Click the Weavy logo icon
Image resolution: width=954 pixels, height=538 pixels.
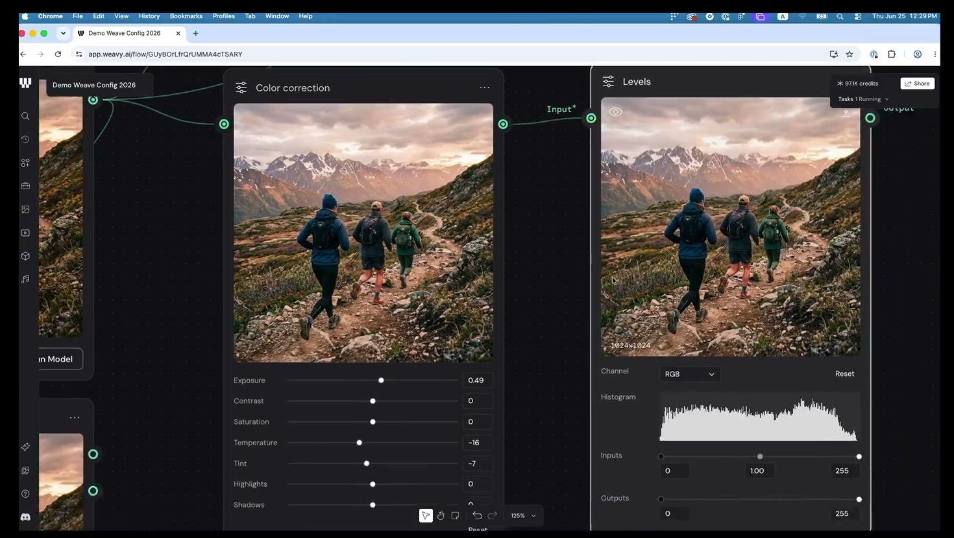point(25,83)
